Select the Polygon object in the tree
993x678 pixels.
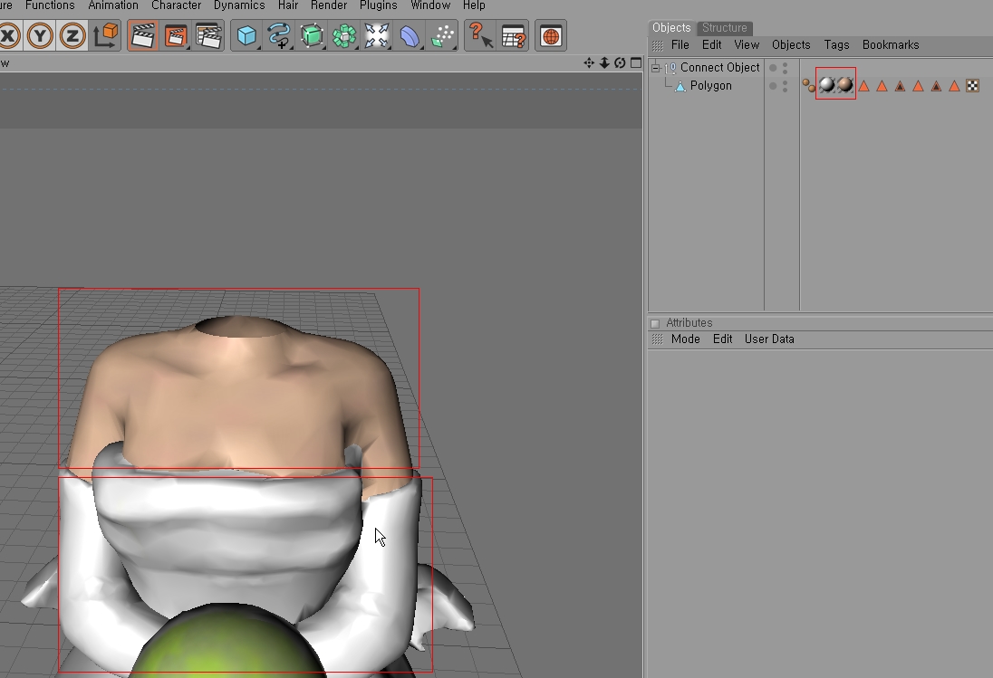(x=710, y=86)
